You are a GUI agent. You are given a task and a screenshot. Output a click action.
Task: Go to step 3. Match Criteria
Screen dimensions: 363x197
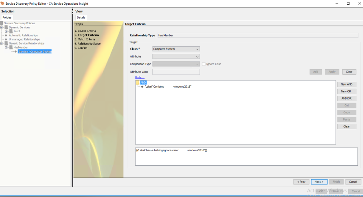[85, 39]
